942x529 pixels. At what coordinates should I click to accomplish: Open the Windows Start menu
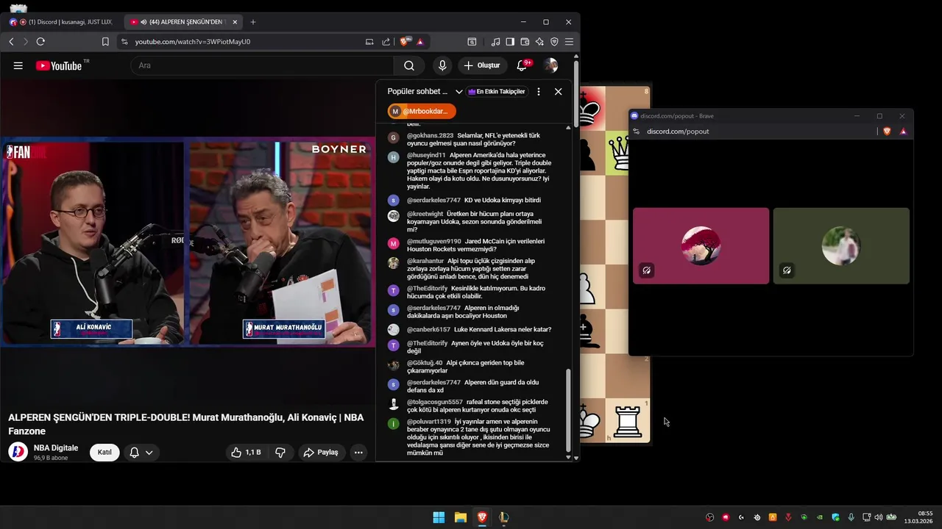point(439,517)
